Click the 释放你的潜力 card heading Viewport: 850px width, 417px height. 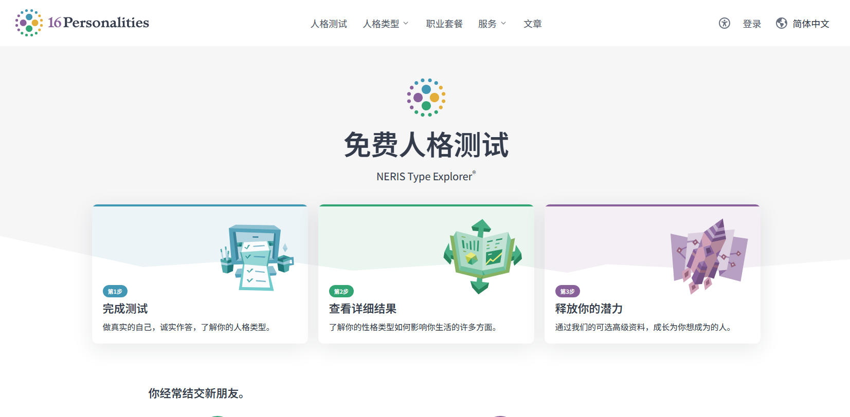pyautogui.click(x=589, y=309)
